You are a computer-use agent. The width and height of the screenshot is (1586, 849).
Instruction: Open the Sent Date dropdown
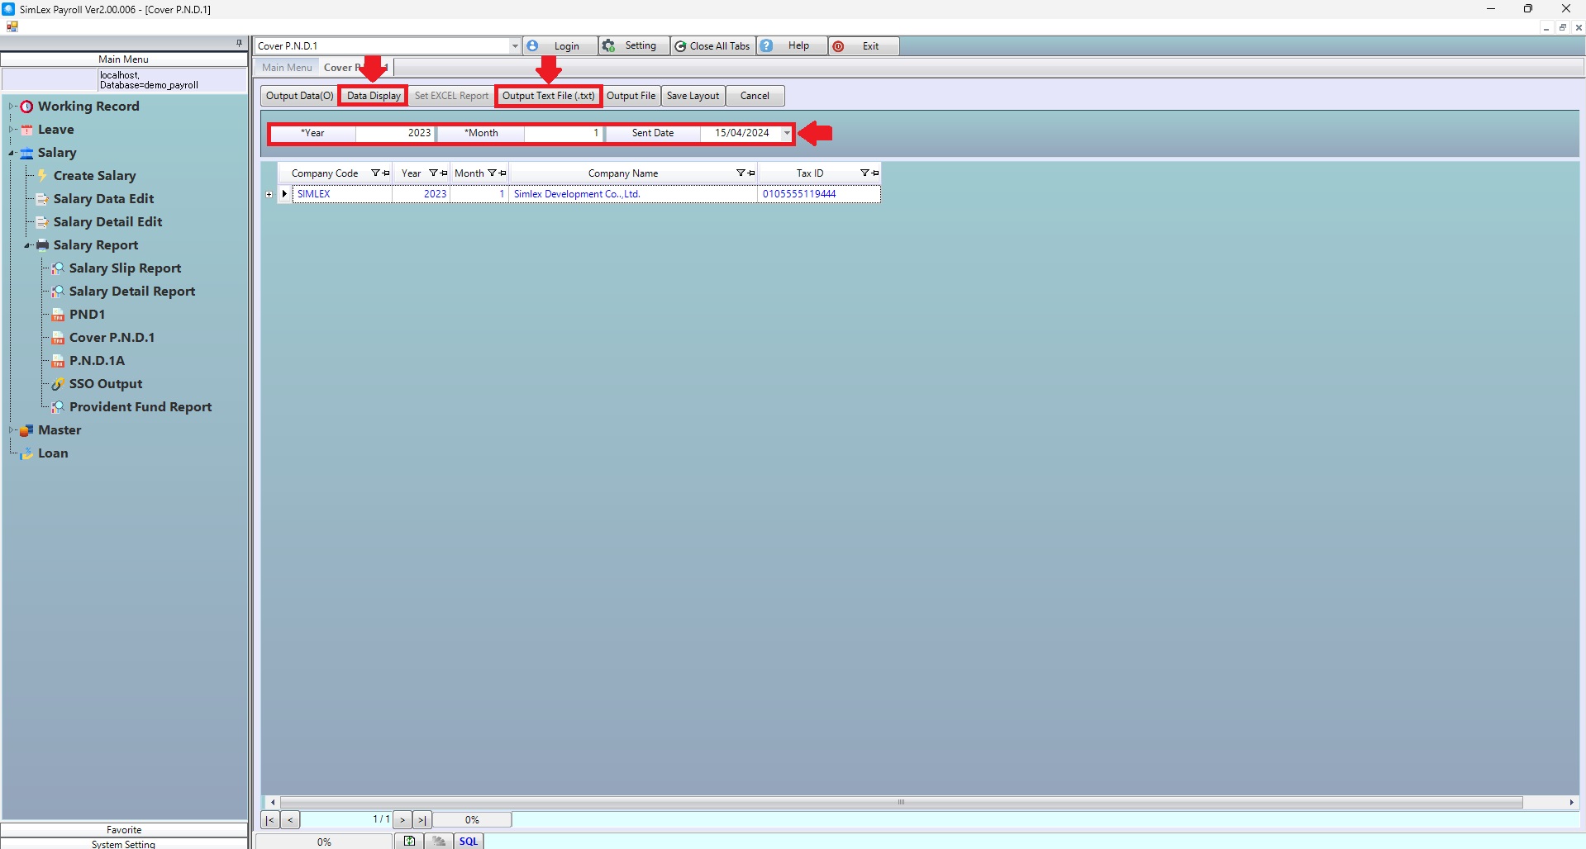(787, 133)
